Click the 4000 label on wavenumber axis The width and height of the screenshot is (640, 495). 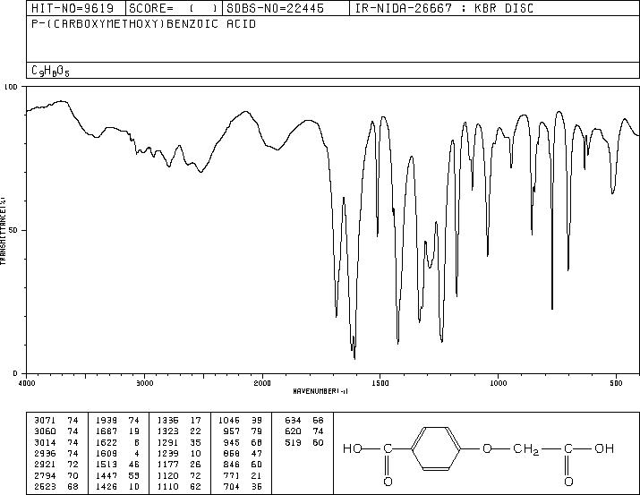[x=27, y=383]
